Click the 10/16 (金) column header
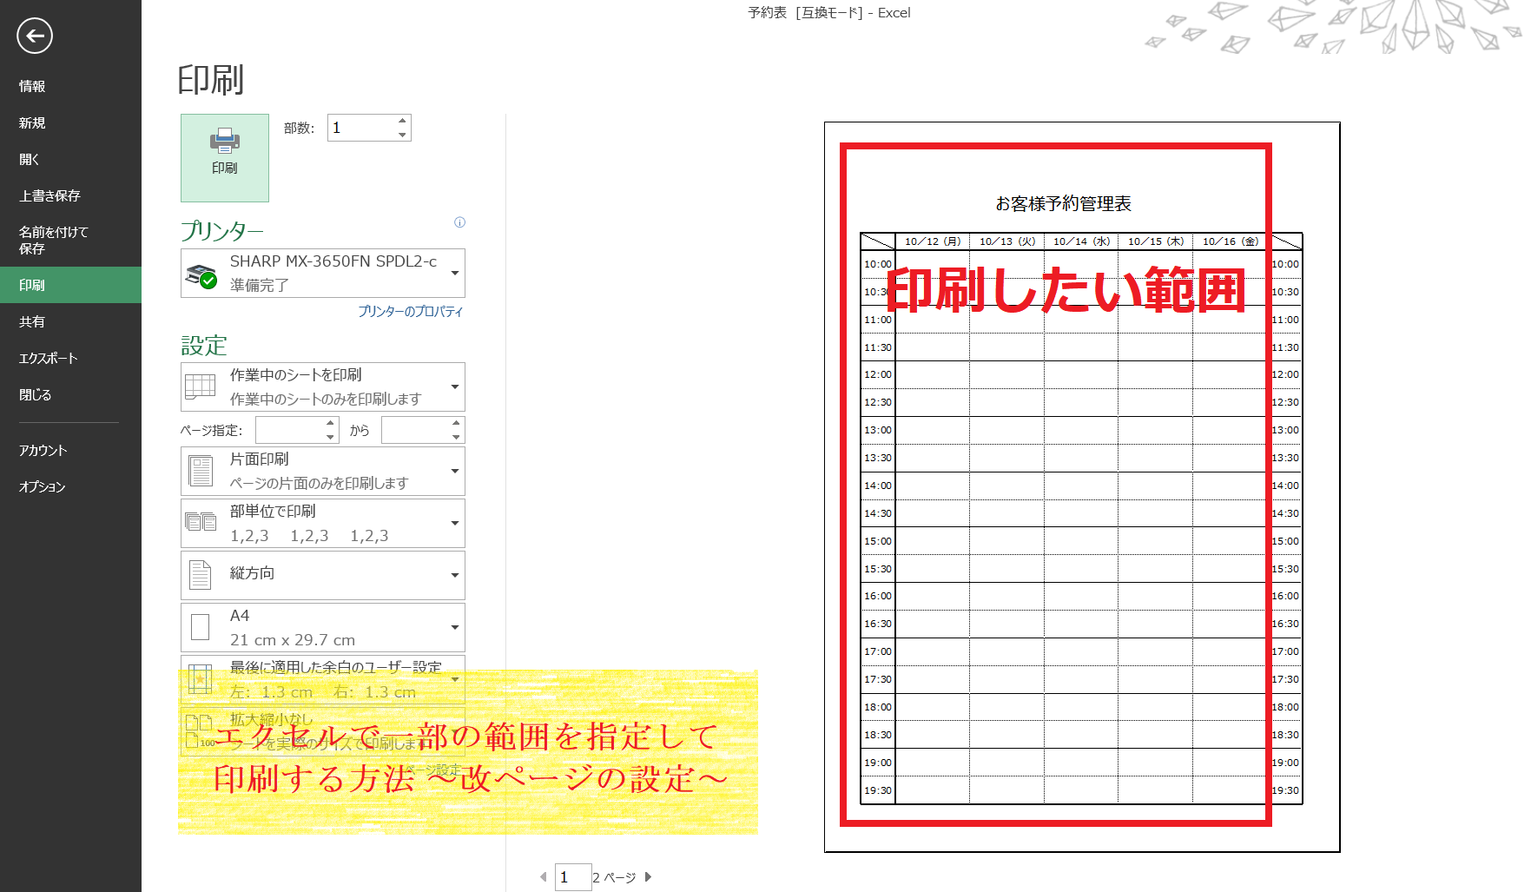Image resolution: width=1531 pixels, height=892 pixels. pos(1230,241)
